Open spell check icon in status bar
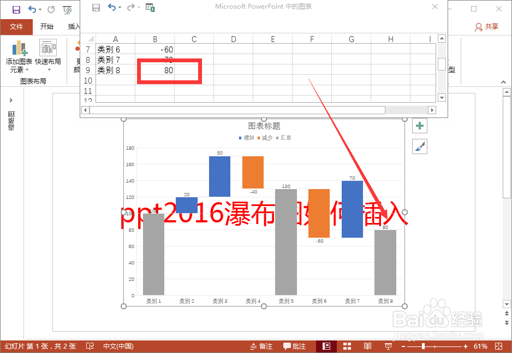The width and height of the screenshot is (512, 353). pos(90,346)
